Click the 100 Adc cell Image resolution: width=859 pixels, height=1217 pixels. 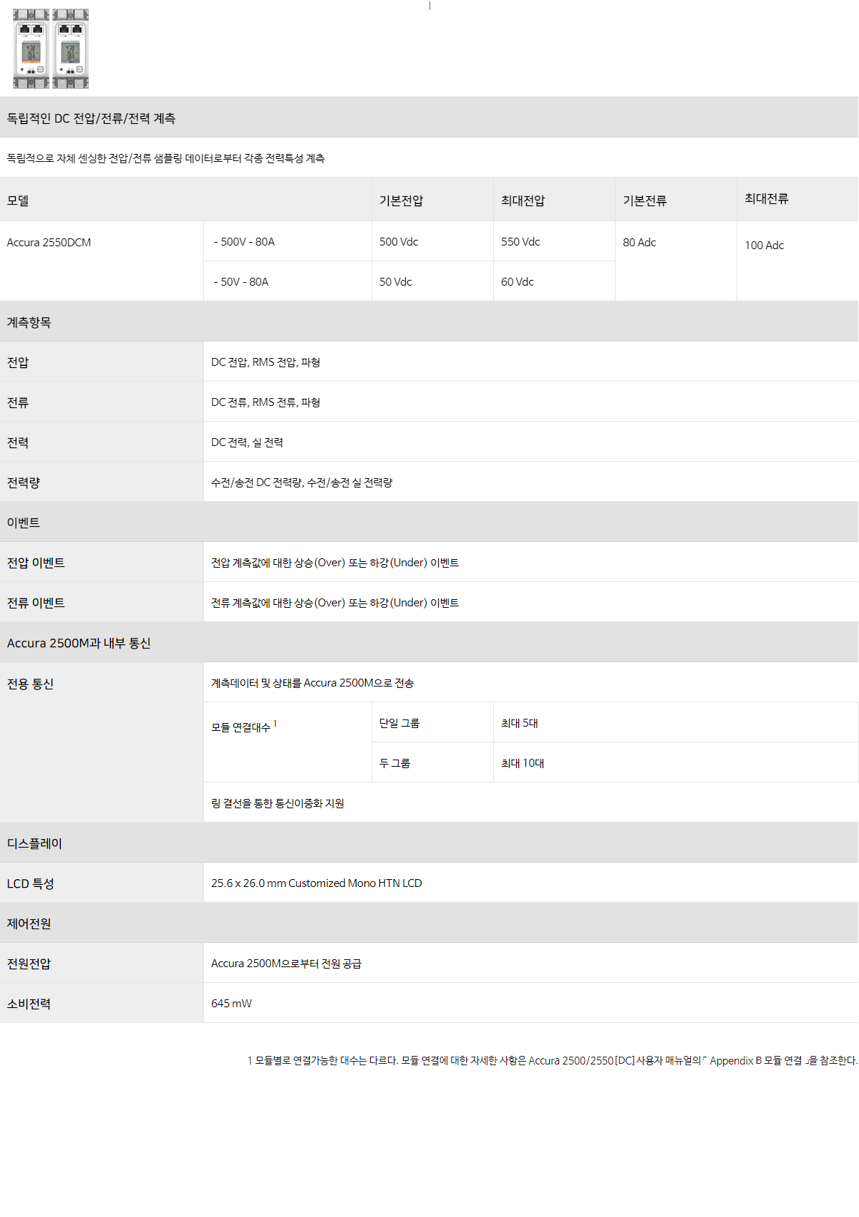click(x=764, y=246)
